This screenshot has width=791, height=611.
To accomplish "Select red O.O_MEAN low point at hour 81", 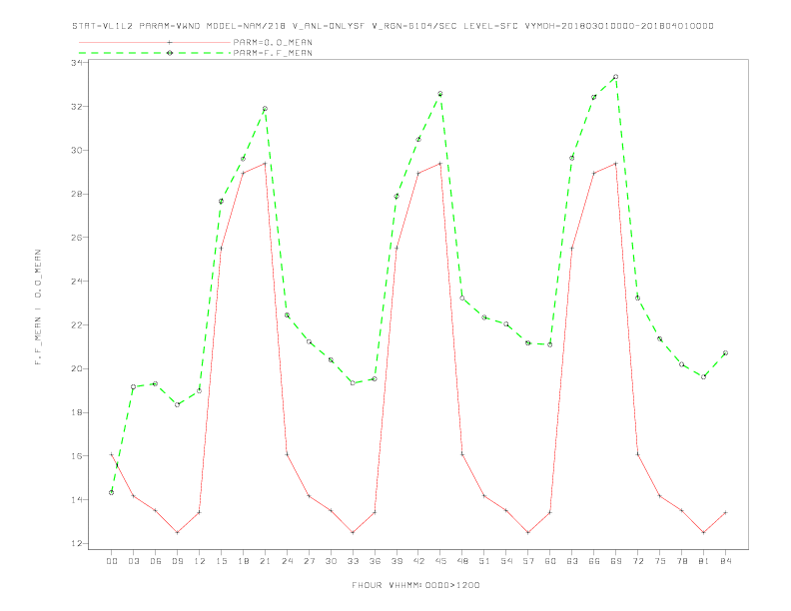I will pos(704,532).
